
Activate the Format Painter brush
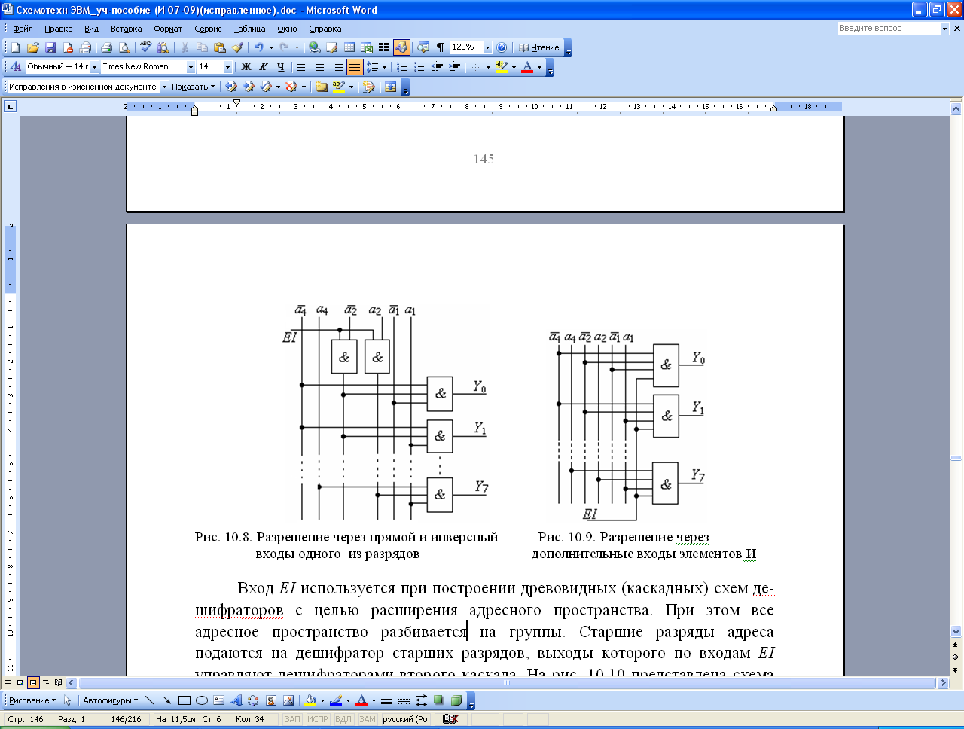[x=238, y=47]
